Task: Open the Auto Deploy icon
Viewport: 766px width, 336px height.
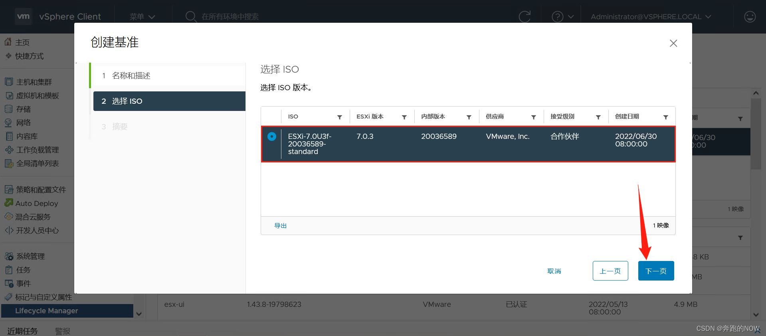Action: pos(9,203)
